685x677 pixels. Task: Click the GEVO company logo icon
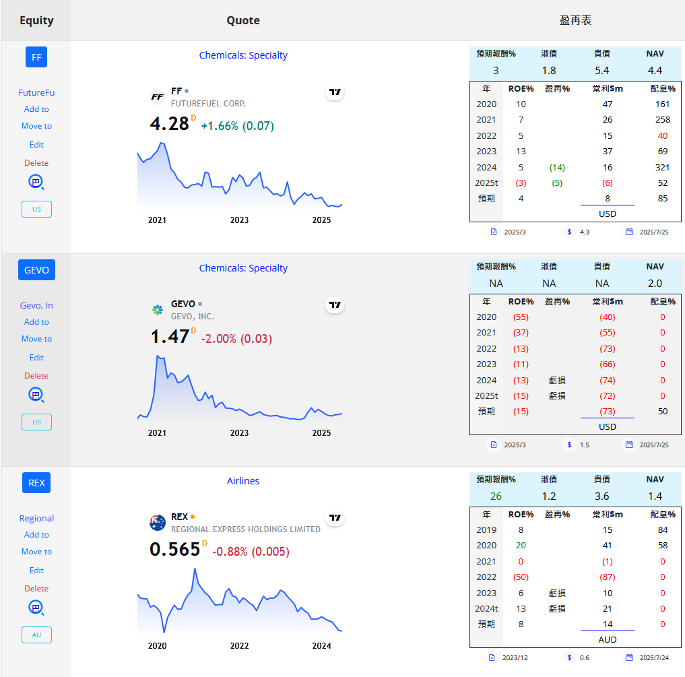coord(157,310)
